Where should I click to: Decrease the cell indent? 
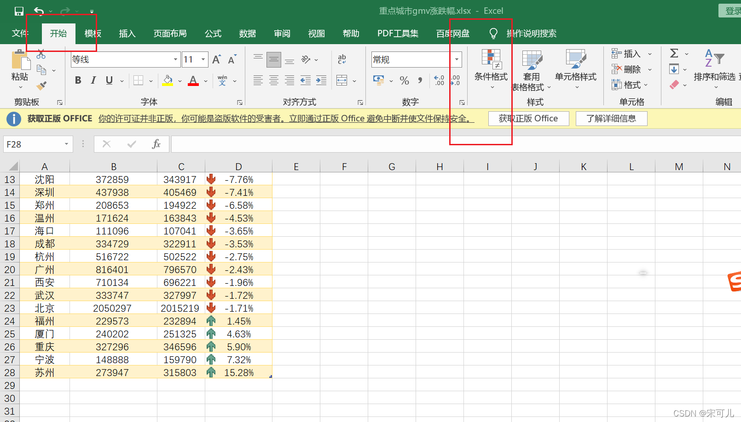click(306, 80)
